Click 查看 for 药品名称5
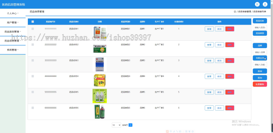 [209, 92]
